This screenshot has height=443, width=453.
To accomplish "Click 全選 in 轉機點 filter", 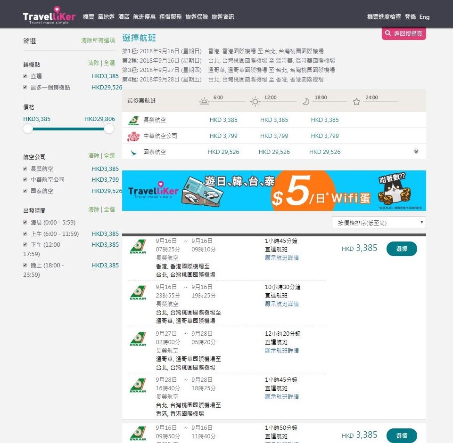I will [109, 63].
